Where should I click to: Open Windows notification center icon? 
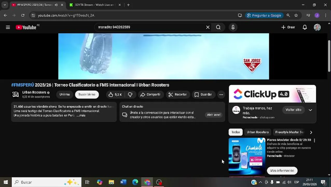pyautogui.click(x=323, y=182)
